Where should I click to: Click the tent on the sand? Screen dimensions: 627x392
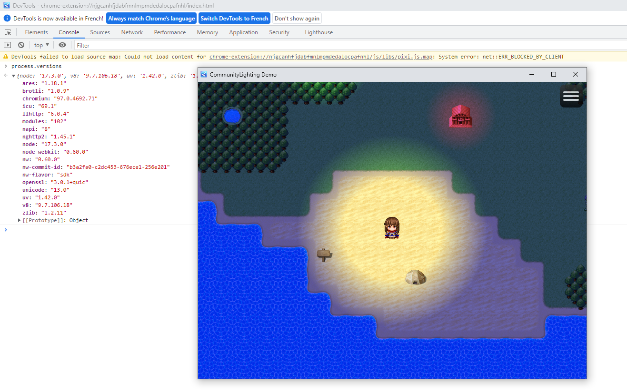click(416, 277)
